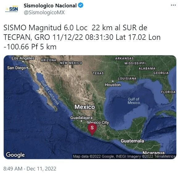
Task: Click the SISMO Magnitud 6.0 tweet text
Action: point(82,37)
